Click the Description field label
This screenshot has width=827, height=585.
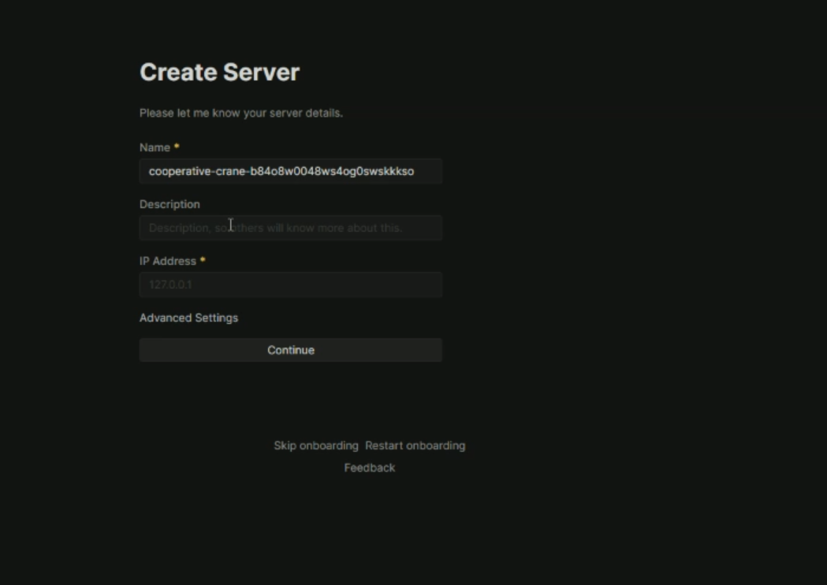[169, 204]
